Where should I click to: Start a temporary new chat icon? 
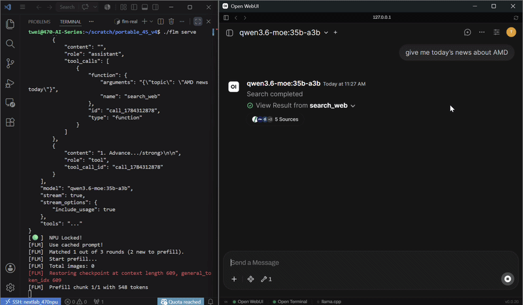click(x=467, y=32)
